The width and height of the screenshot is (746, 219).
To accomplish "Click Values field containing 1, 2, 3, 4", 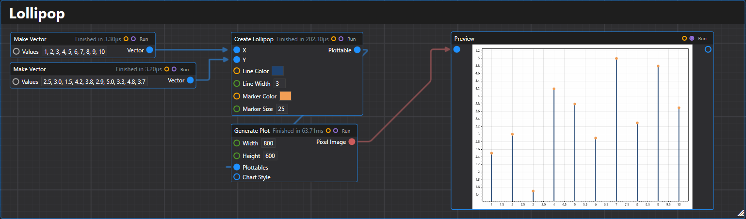I will pos(74,51).
